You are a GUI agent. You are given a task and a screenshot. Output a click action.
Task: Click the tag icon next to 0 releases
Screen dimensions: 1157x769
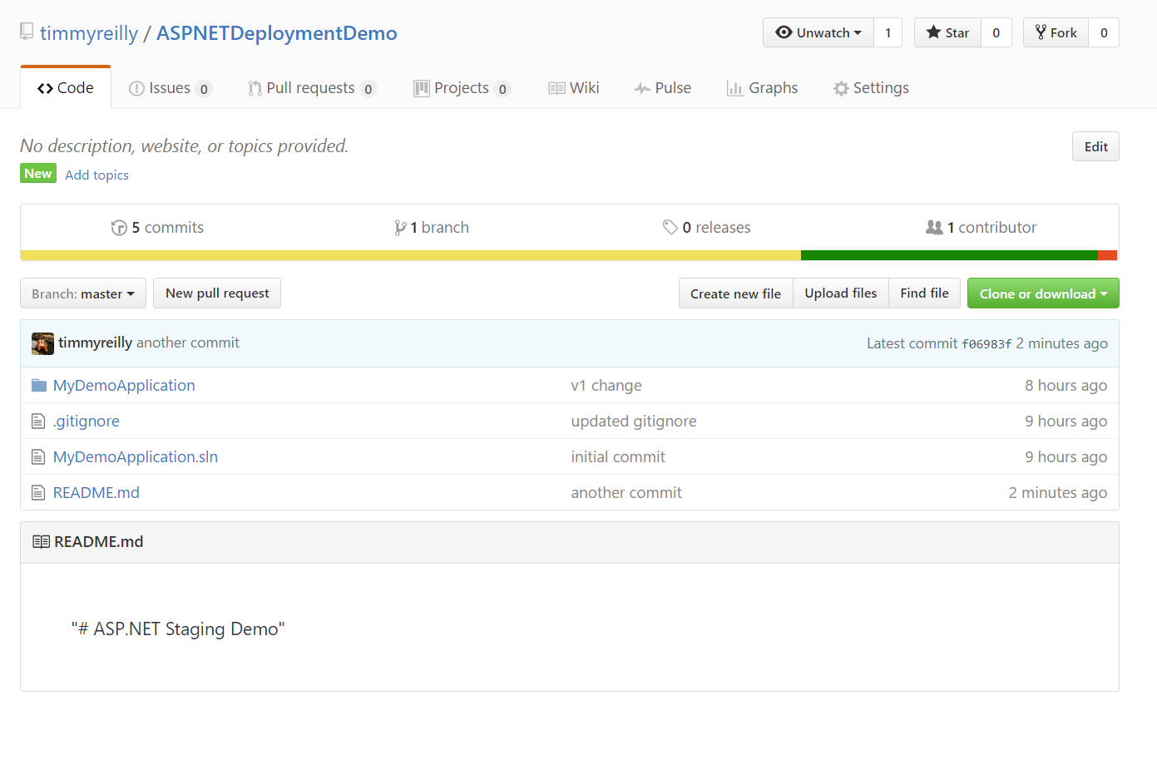coord(670,227)
